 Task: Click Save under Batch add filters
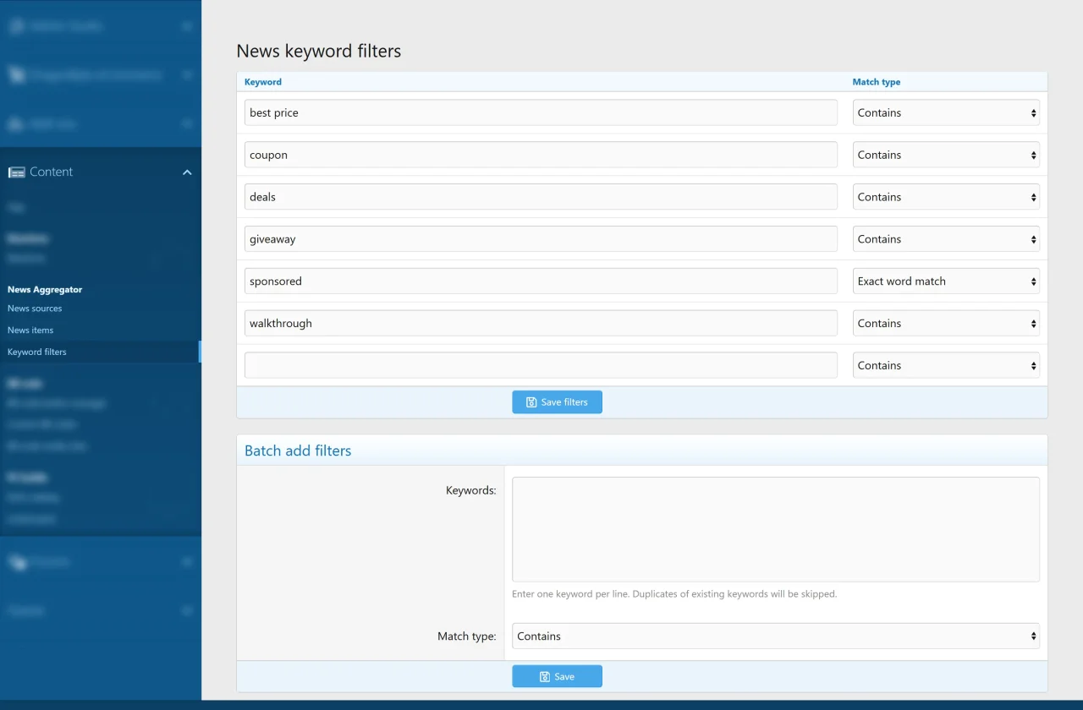[x=557, y=676]
